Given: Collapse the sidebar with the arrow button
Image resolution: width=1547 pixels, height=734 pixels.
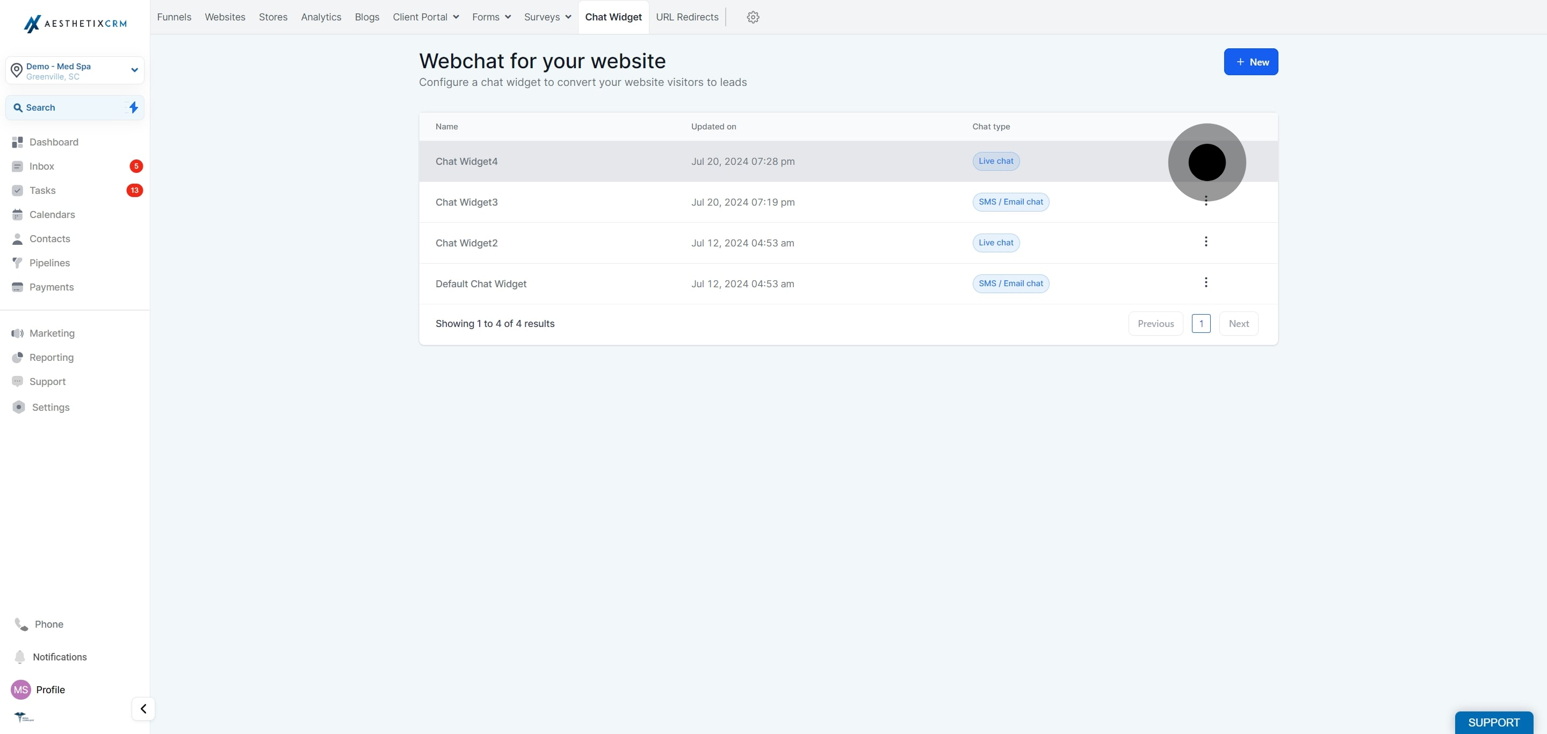Looking at the screenshot, I should 143,709.
